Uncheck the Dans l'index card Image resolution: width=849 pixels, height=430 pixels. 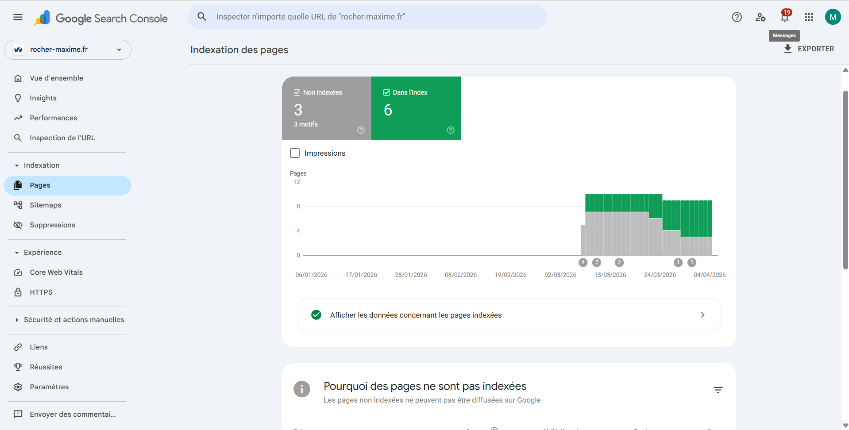pos(386,92)
